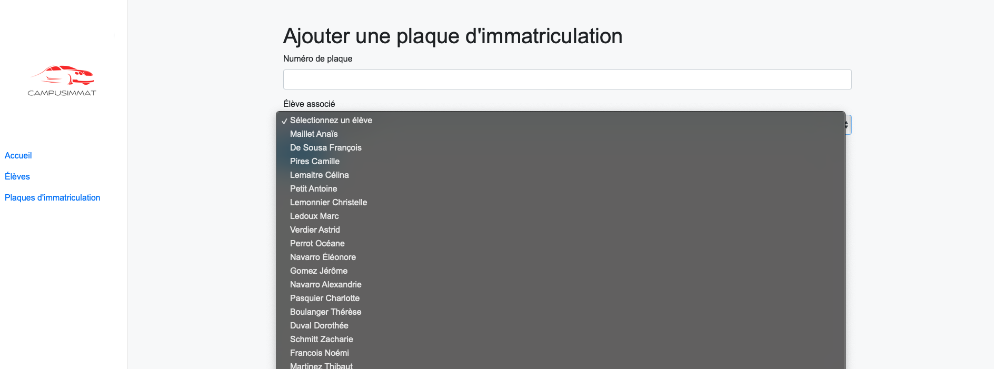The image size is (994, 369).
Task: Open the Accueil page link
Action: 18,155
